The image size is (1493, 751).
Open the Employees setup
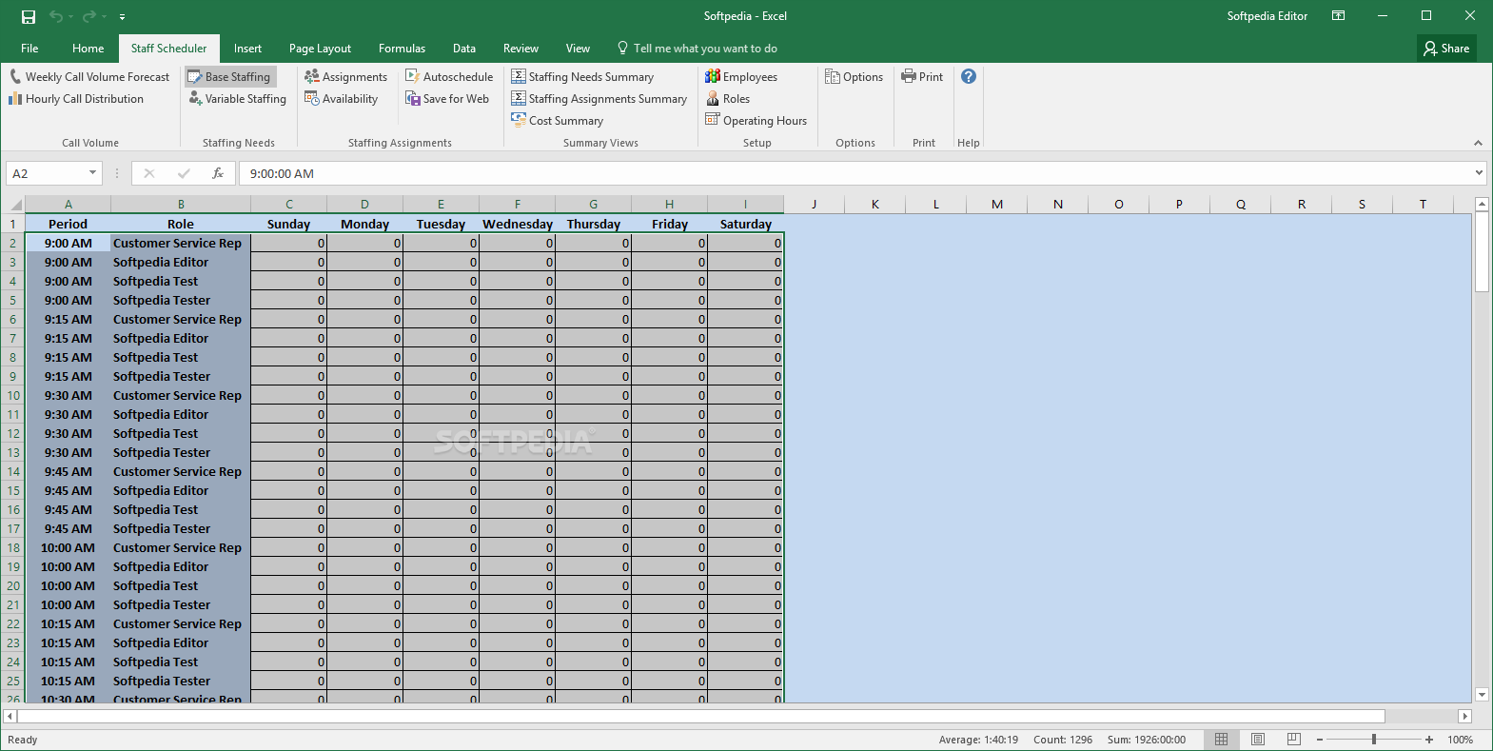(x=741, y=77)
